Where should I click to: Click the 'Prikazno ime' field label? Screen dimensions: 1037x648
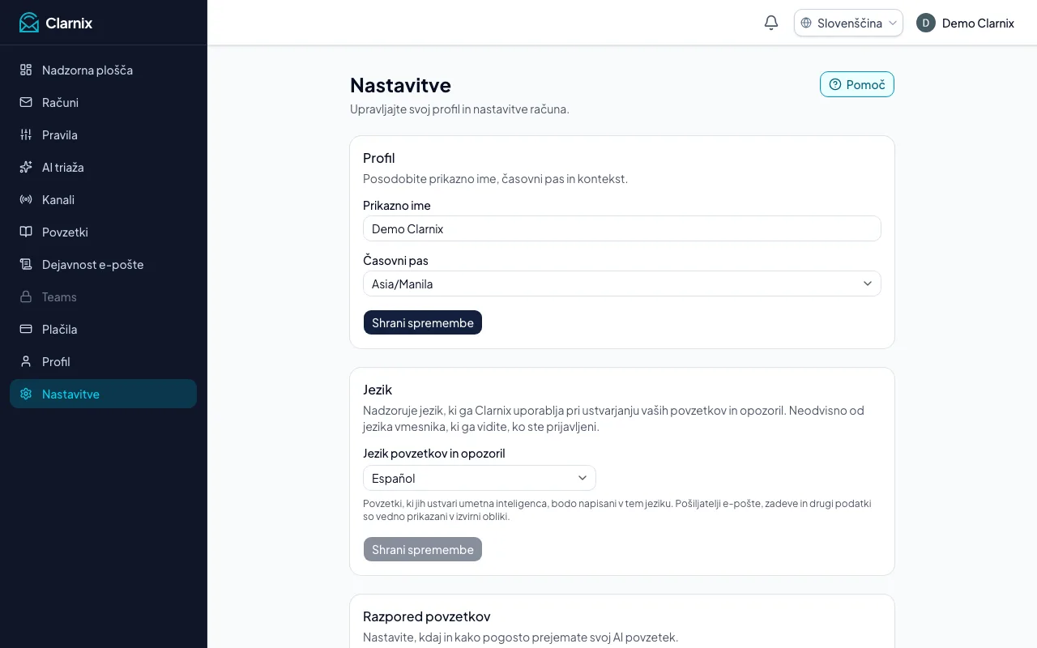point(397,206)
